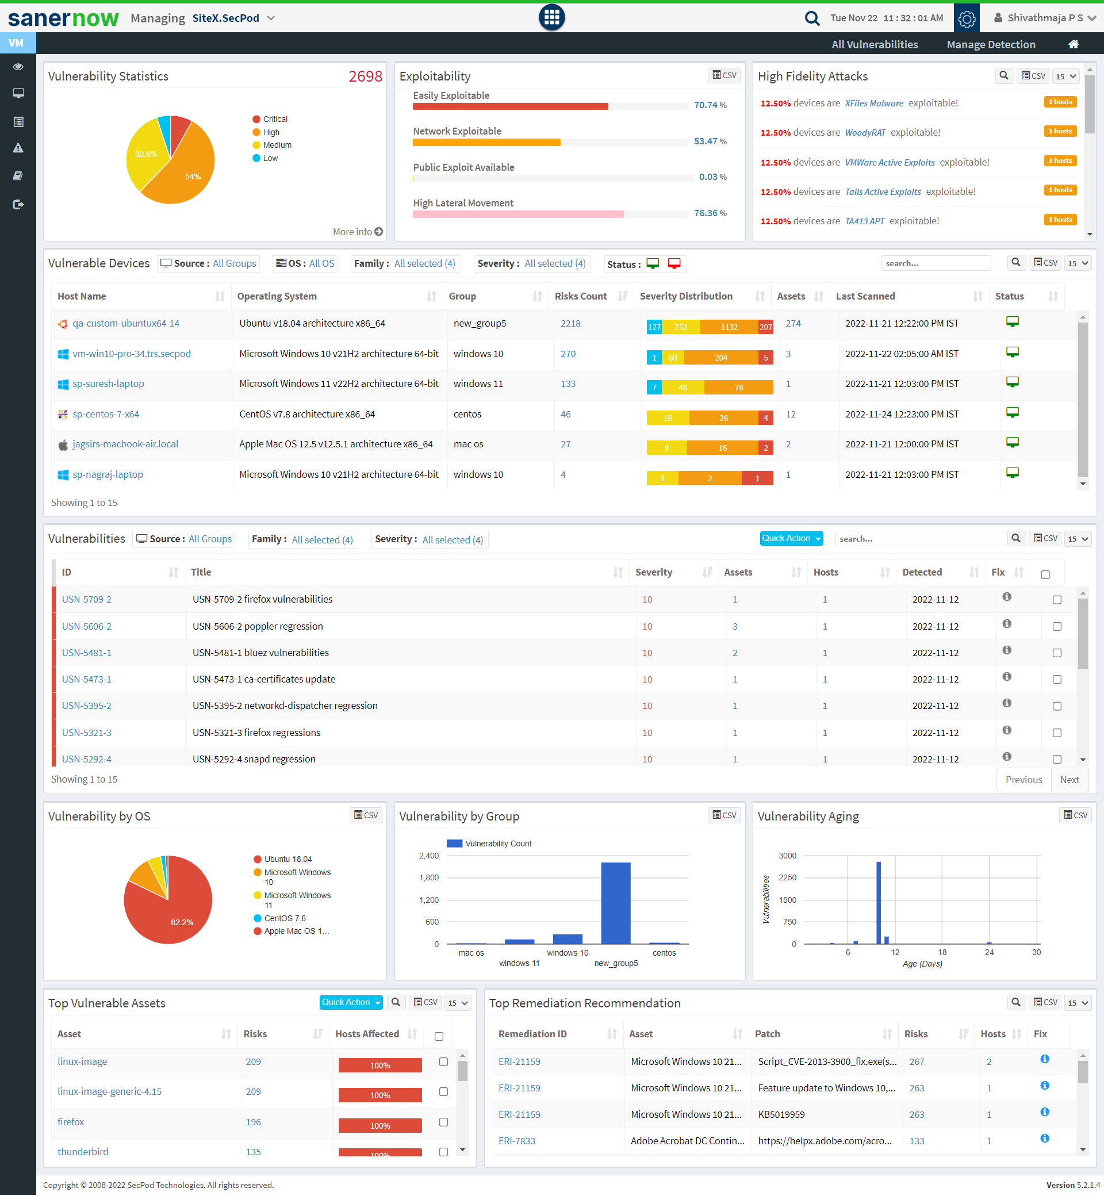Toggle the select-all checkbox in Vulnerabilities header

(x=1045, y=574)
